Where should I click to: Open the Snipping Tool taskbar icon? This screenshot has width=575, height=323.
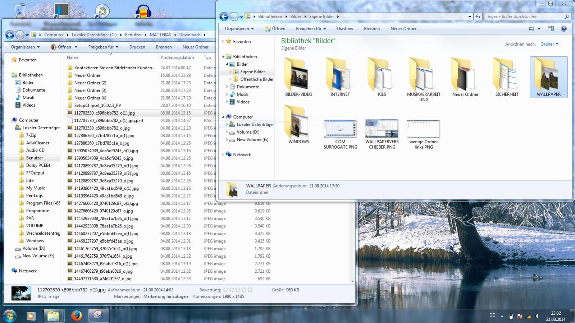(98, 316)
